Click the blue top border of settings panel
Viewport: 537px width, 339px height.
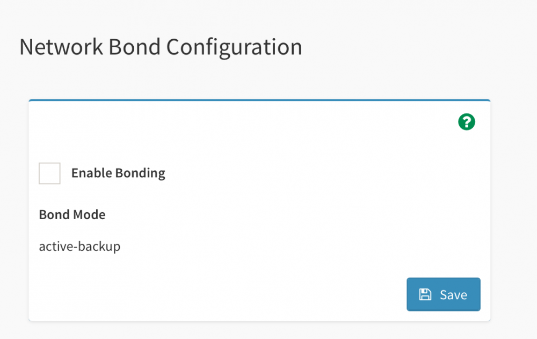point(259,100)
